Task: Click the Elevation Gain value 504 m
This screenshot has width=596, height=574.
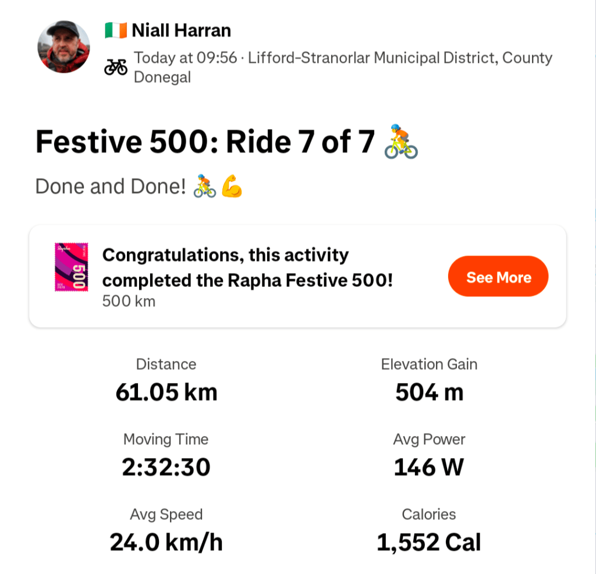Action: click(x=429, y=392)
